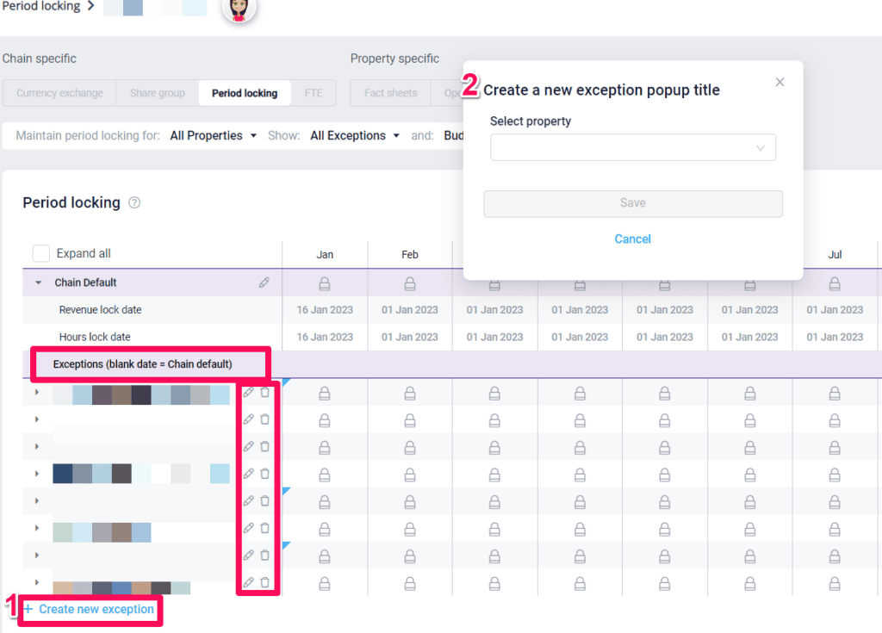The image size is (882, 633).
Task: Click the Chain Default edit pencil icon
Action: [264, 282]
